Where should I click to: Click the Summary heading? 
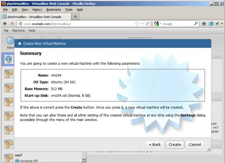tap(31, 53)
